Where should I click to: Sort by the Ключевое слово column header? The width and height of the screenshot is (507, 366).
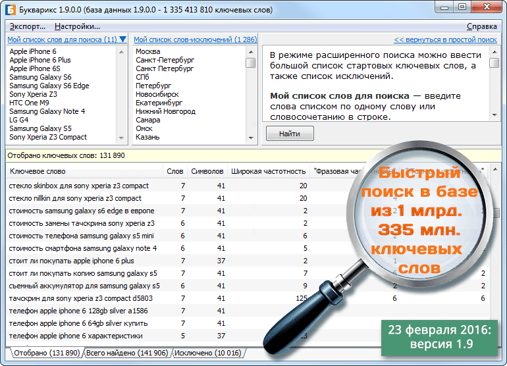click(38, 171)
